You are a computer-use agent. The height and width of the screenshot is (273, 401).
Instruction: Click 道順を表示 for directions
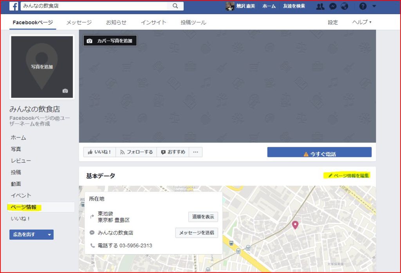203,217
